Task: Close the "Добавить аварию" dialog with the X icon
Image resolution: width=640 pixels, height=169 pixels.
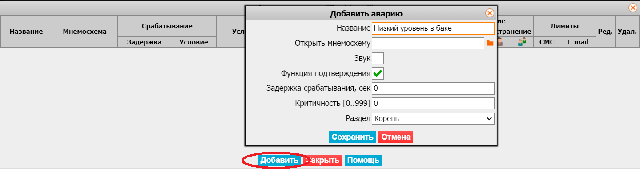Action: click(489, 13)
